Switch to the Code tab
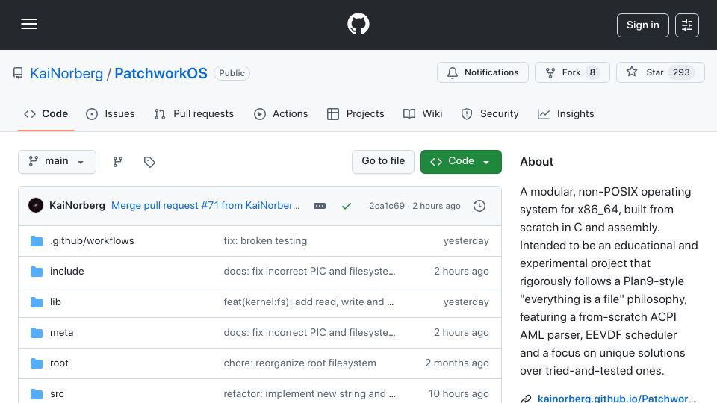Screen dimensions: 717x403 click(46, 113)
